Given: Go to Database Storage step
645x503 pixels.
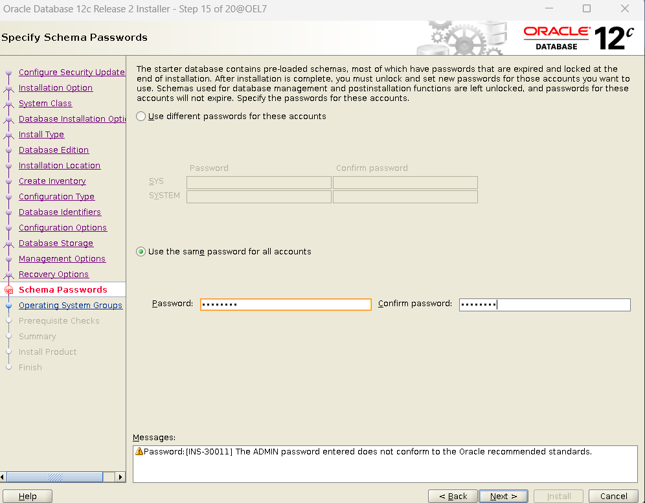Looking at the screenshot, I should click(56, 243).
